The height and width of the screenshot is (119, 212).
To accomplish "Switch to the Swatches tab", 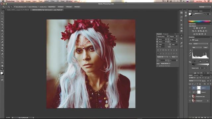I will pos(195,11).
